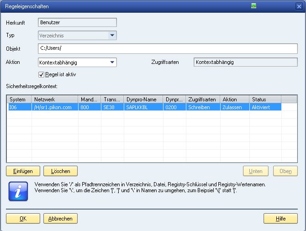Click the Status column header
306x231 pixels.
tap(265, 100)
